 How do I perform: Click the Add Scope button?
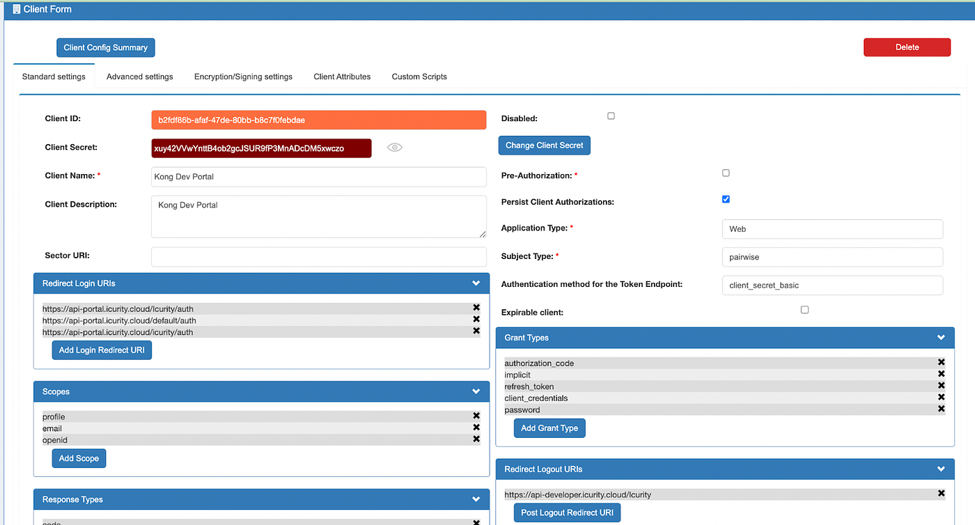click(x=79, y=458)
